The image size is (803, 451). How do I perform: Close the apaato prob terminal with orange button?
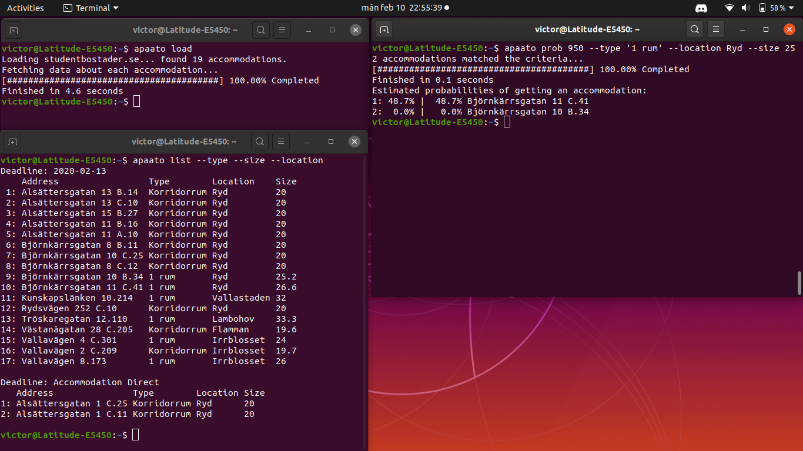[x=789, y=29]
